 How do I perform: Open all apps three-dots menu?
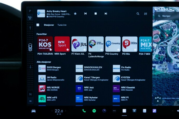tap(114, 111)
